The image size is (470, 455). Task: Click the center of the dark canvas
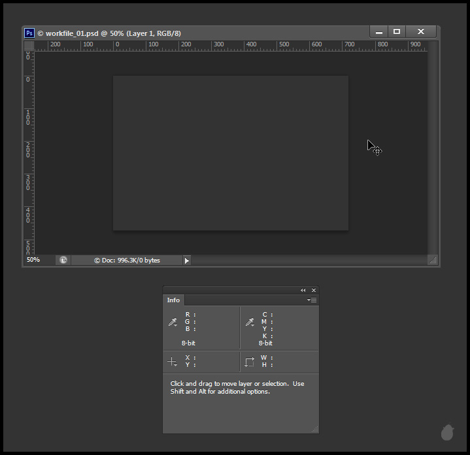coord(231,153)
